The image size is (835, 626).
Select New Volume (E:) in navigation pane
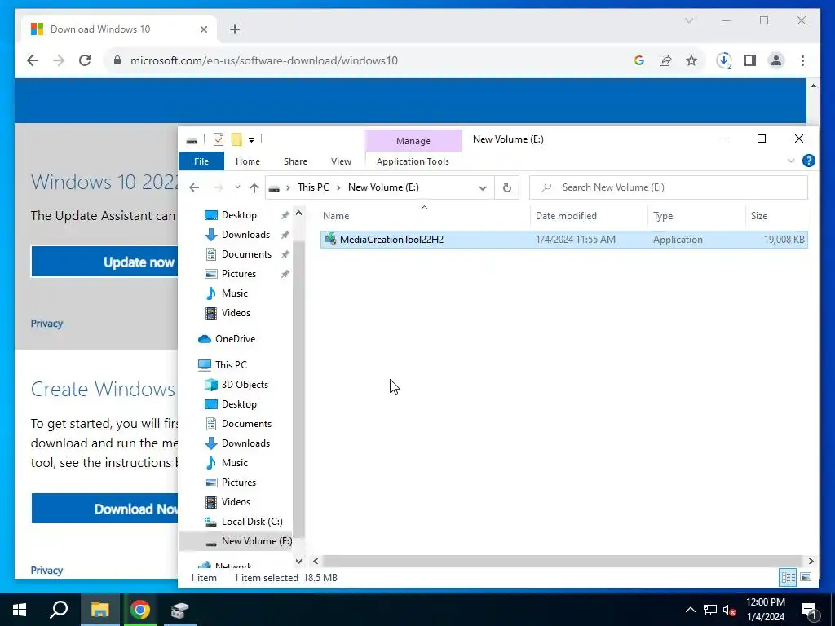[x=257, y=541]
